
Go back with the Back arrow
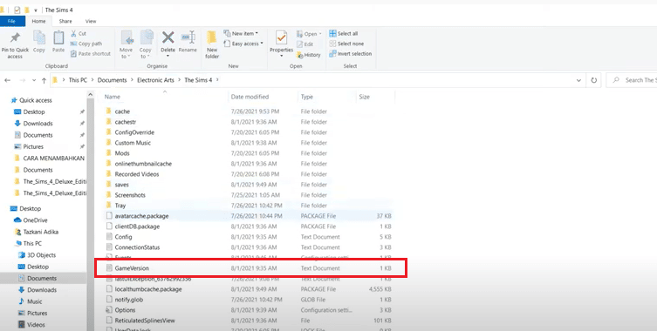(8, 80)
